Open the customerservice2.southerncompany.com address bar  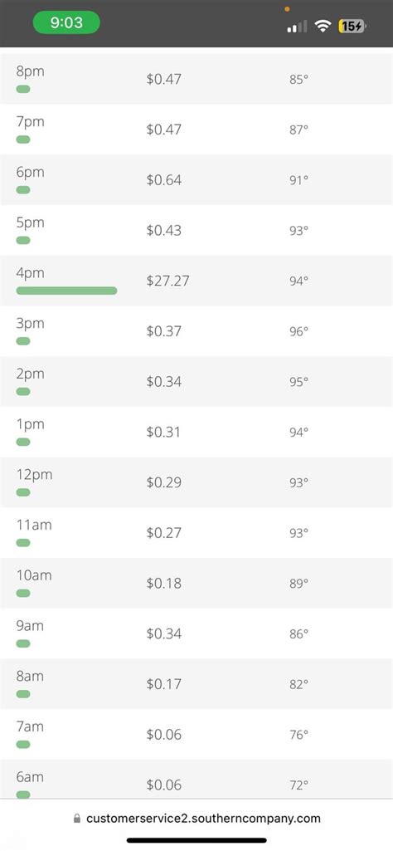click(196, 818)
